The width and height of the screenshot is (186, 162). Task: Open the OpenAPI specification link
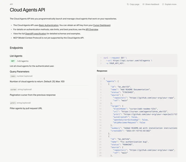[x=36, y=34]
